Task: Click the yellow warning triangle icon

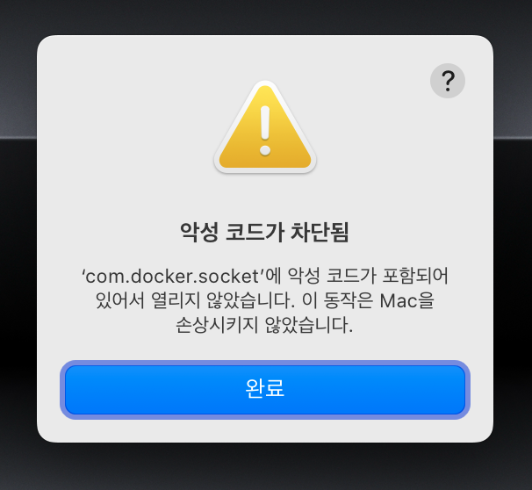Action: 265,127
